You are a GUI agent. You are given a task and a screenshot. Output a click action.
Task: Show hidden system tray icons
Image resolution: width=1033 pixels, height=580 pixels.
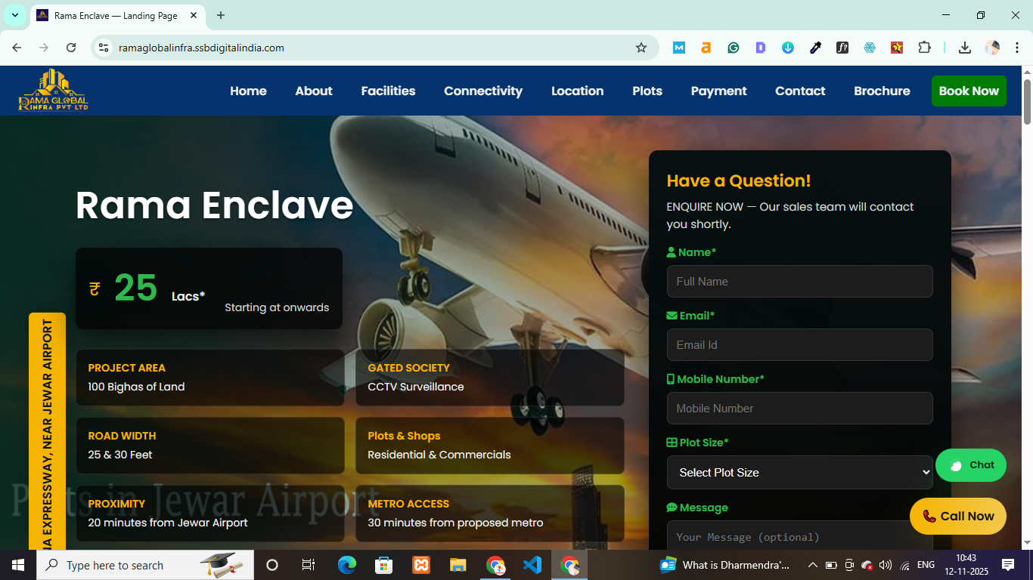click(813, 565)
